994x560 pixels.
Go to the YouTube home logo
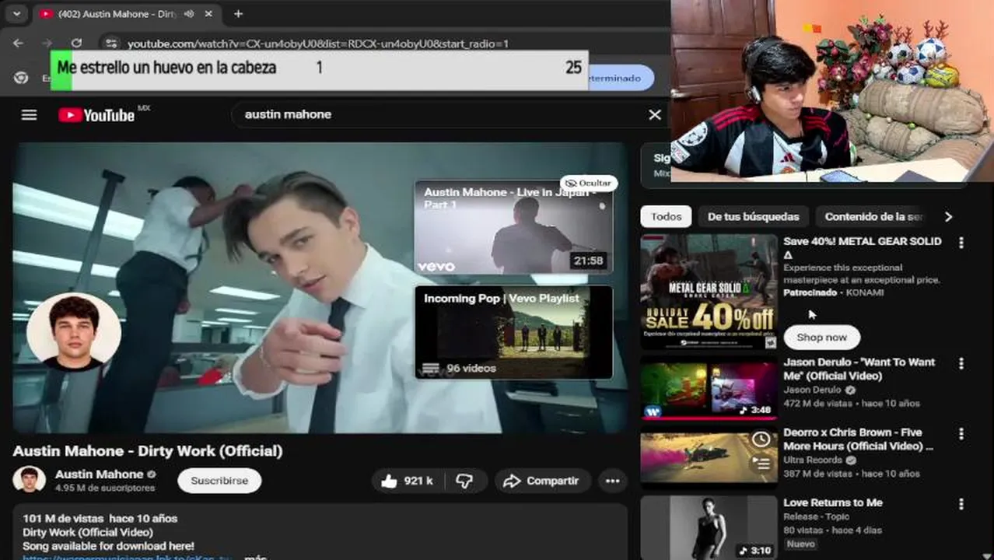pos(97,115)
